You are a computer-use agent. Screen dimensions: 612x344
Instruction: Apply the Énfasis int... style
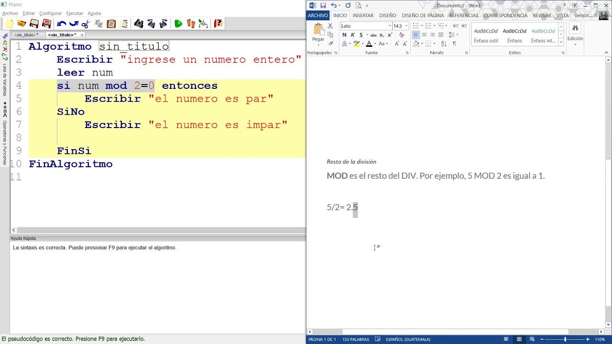[x=543, y=35]
